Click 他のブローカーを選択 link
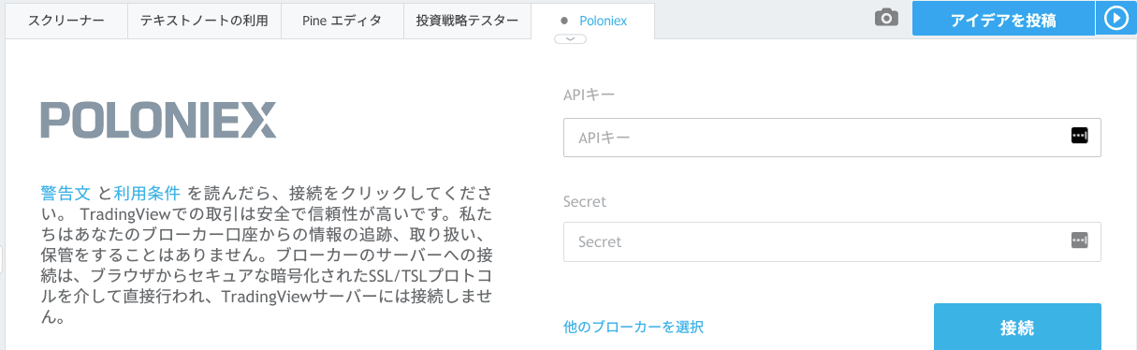This screenshot has width=1137, height=350. pos(634,327)
